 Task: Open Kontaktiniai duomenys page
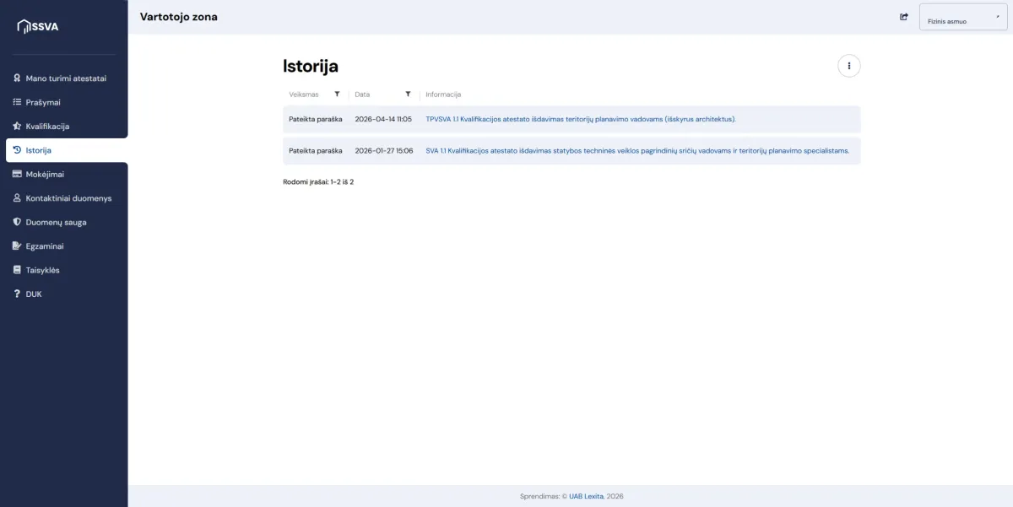pyautogui.click(x=64, y=198)
